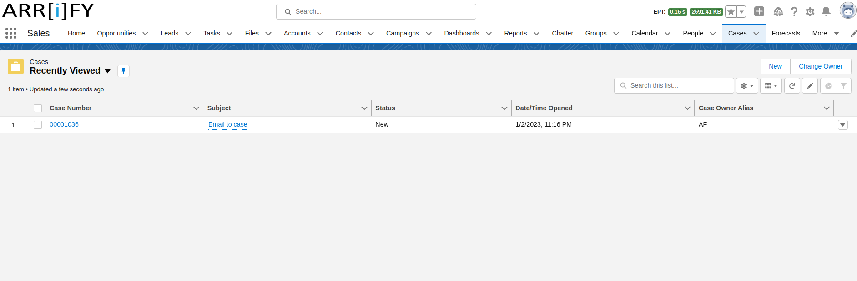The height and width of the screenshot is (281, 857).
Task: Pin the Recently Viewed list
Action: (123, 71)
